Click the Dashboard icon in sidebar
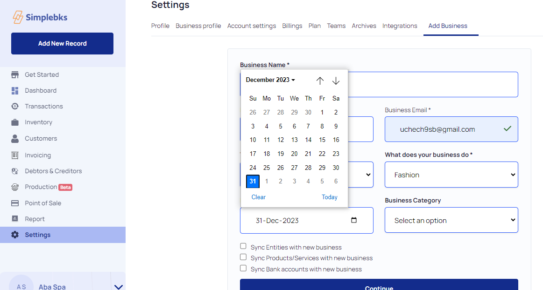Image resolution: width=543 pixels, height=290 pixels. tap(15, 91)
